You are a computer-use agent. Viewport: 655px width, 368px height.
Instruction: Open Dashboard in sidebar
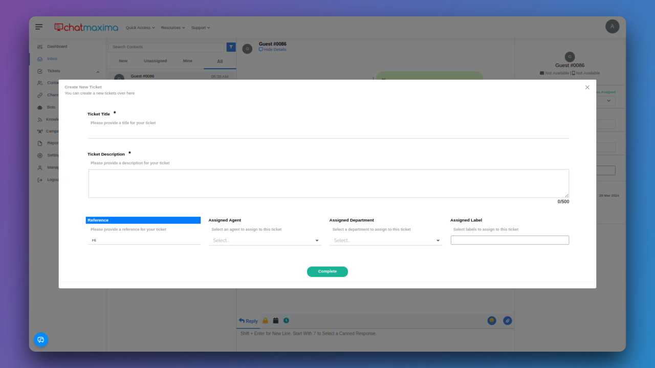[57, 47]
